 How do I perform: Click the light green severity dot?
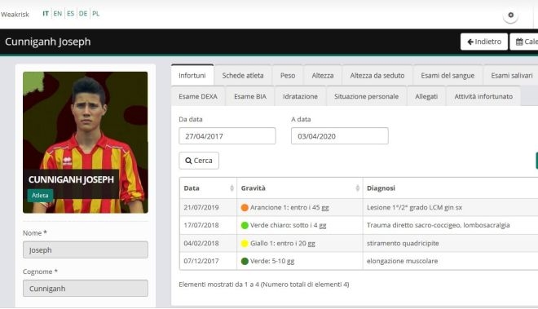pos(245,226)
